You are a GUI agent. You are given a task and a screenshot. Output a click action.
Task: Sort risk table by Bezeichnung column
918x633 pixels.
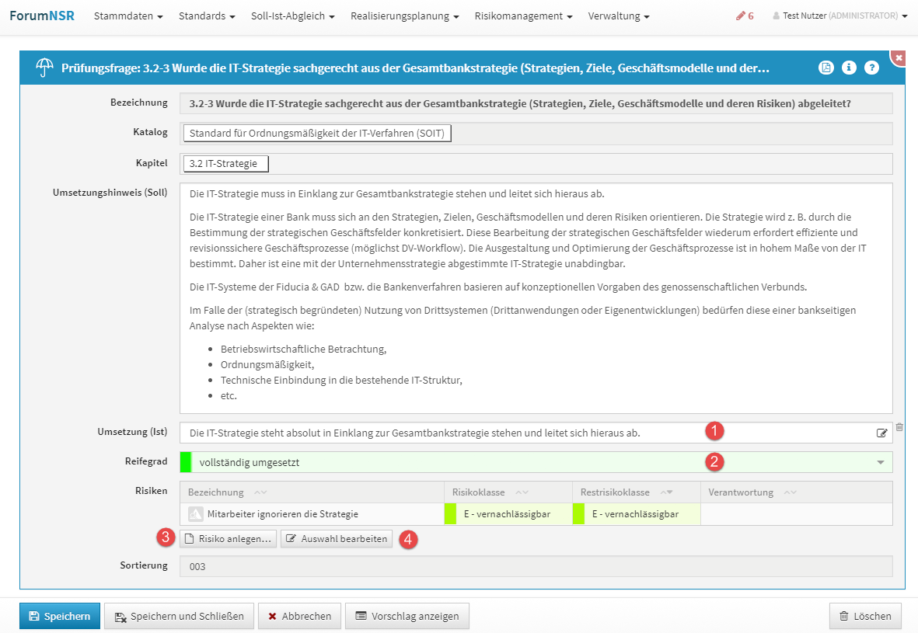pos(260,492)
